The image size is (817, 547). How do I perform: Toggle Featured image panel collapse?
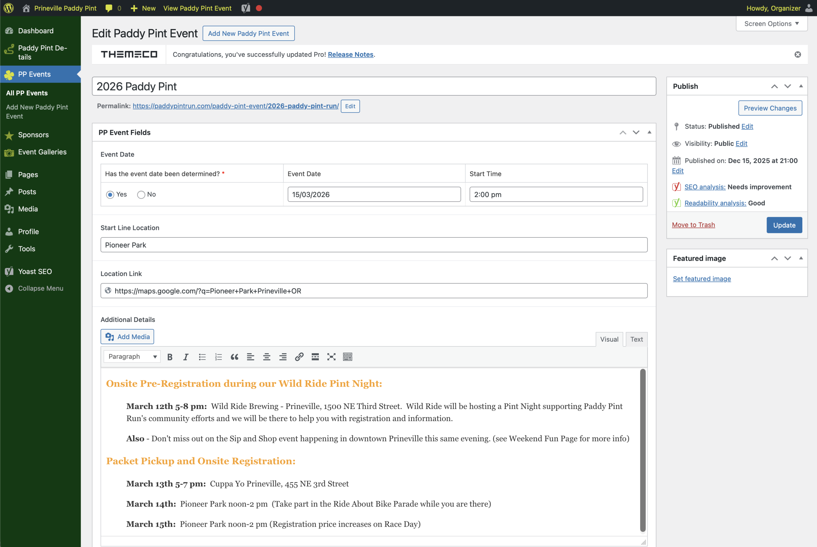[801, 258]
